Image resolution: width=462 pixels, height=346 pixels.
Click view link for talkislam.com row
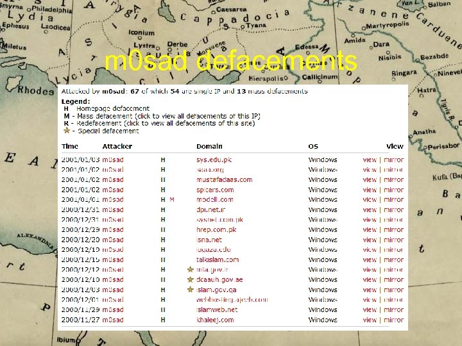click(370, 259)
